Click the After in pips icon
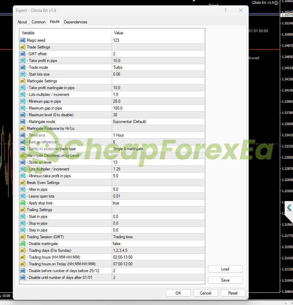This screenshot has width=293, height=305. [x=23, y=189]
